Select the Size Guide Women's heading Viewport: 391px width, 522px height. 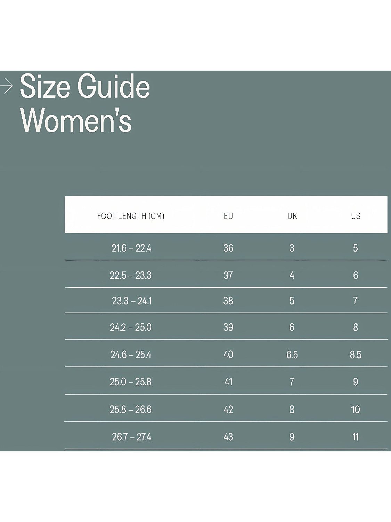tap(85, 103)
